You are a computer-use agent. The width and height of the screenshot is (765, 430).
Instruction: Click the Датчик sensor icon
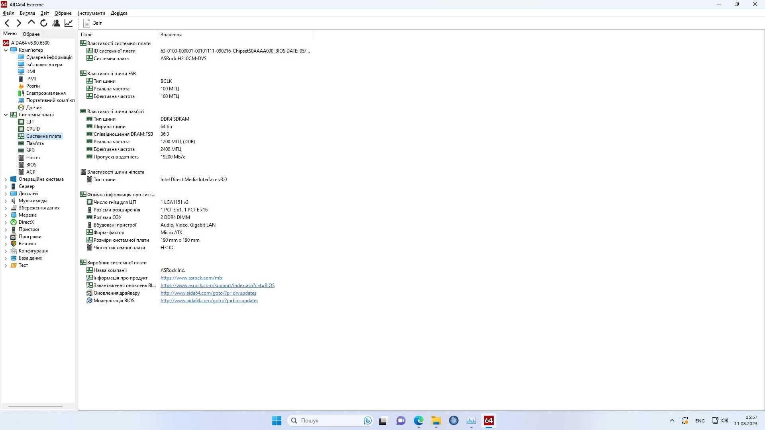click(21, 107)
